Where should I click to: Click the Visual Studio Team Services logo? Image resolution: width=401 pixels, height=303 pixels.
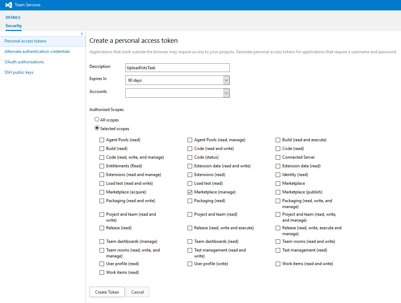pos(9,5)
